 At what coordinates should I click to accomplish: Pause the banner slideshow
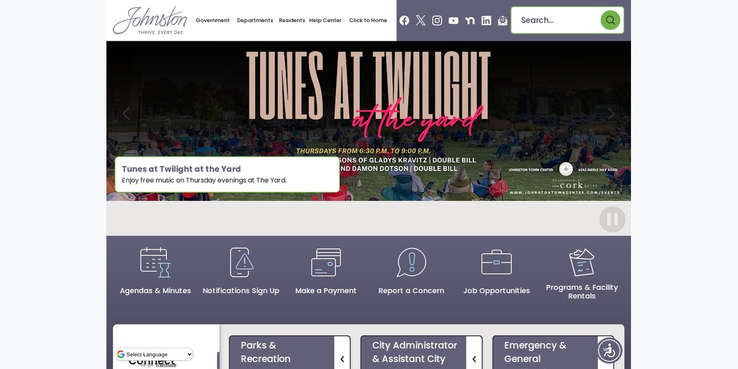pyautogui.click(x=613, y=219)
